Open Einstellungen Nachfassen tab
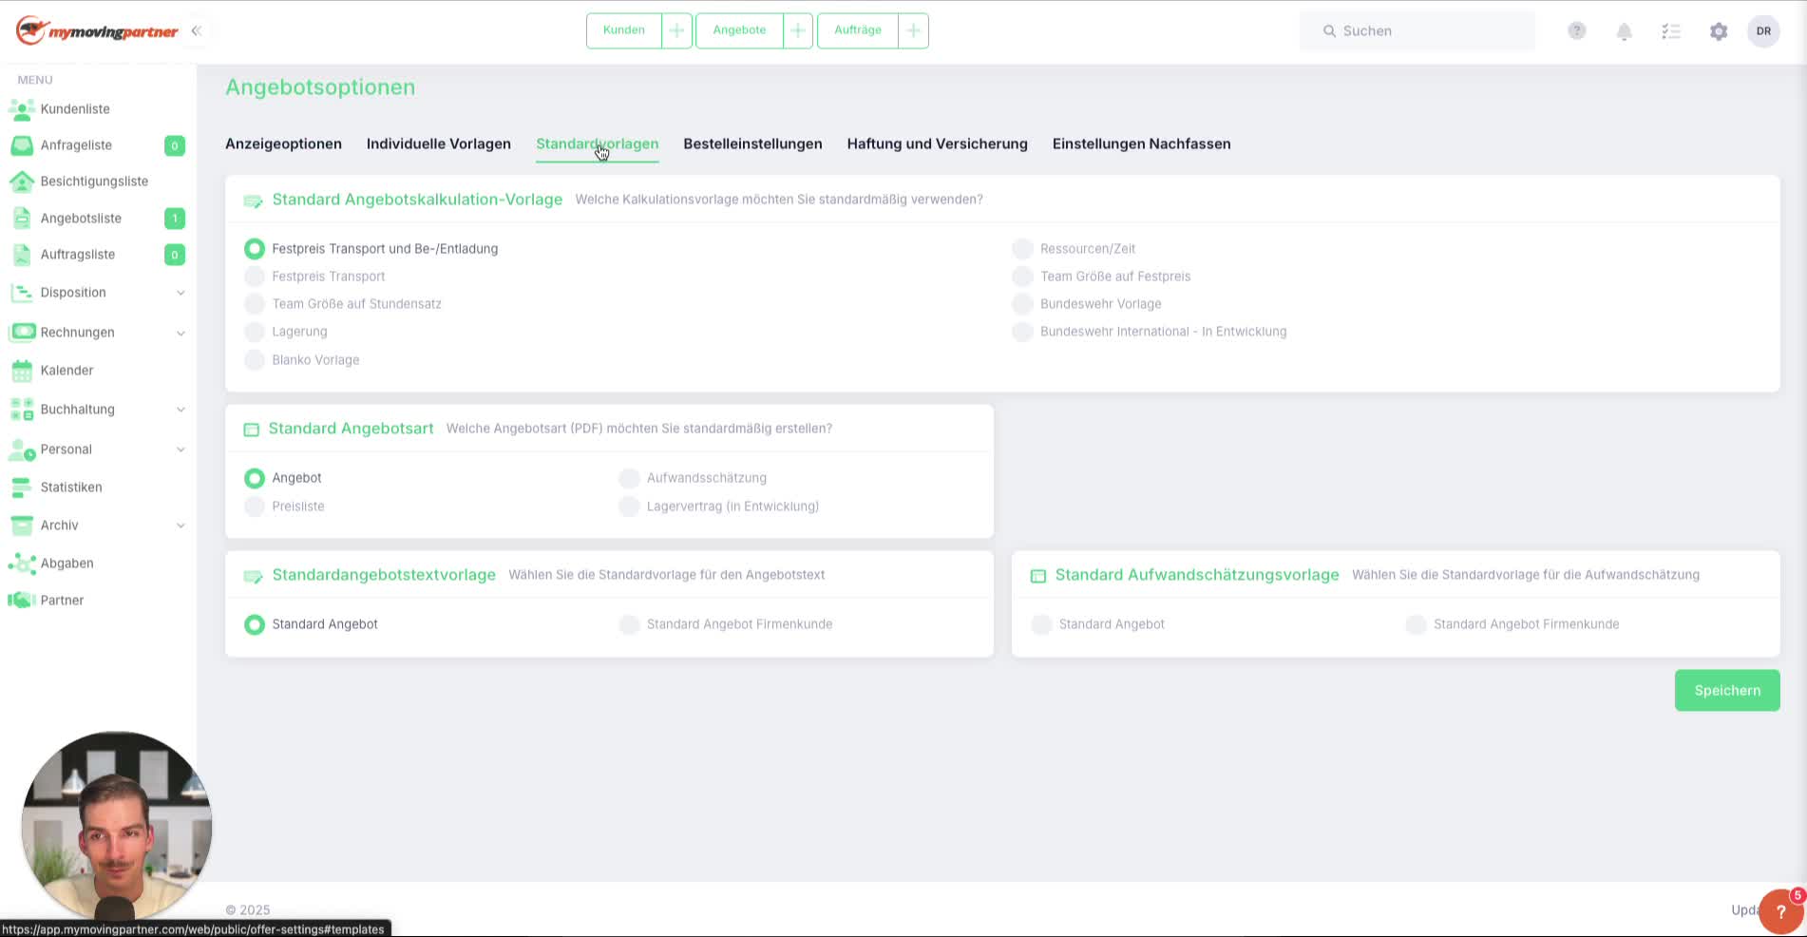This screenshot has height=937, width=1807. pyautogui.click(x=1141, y=144)
